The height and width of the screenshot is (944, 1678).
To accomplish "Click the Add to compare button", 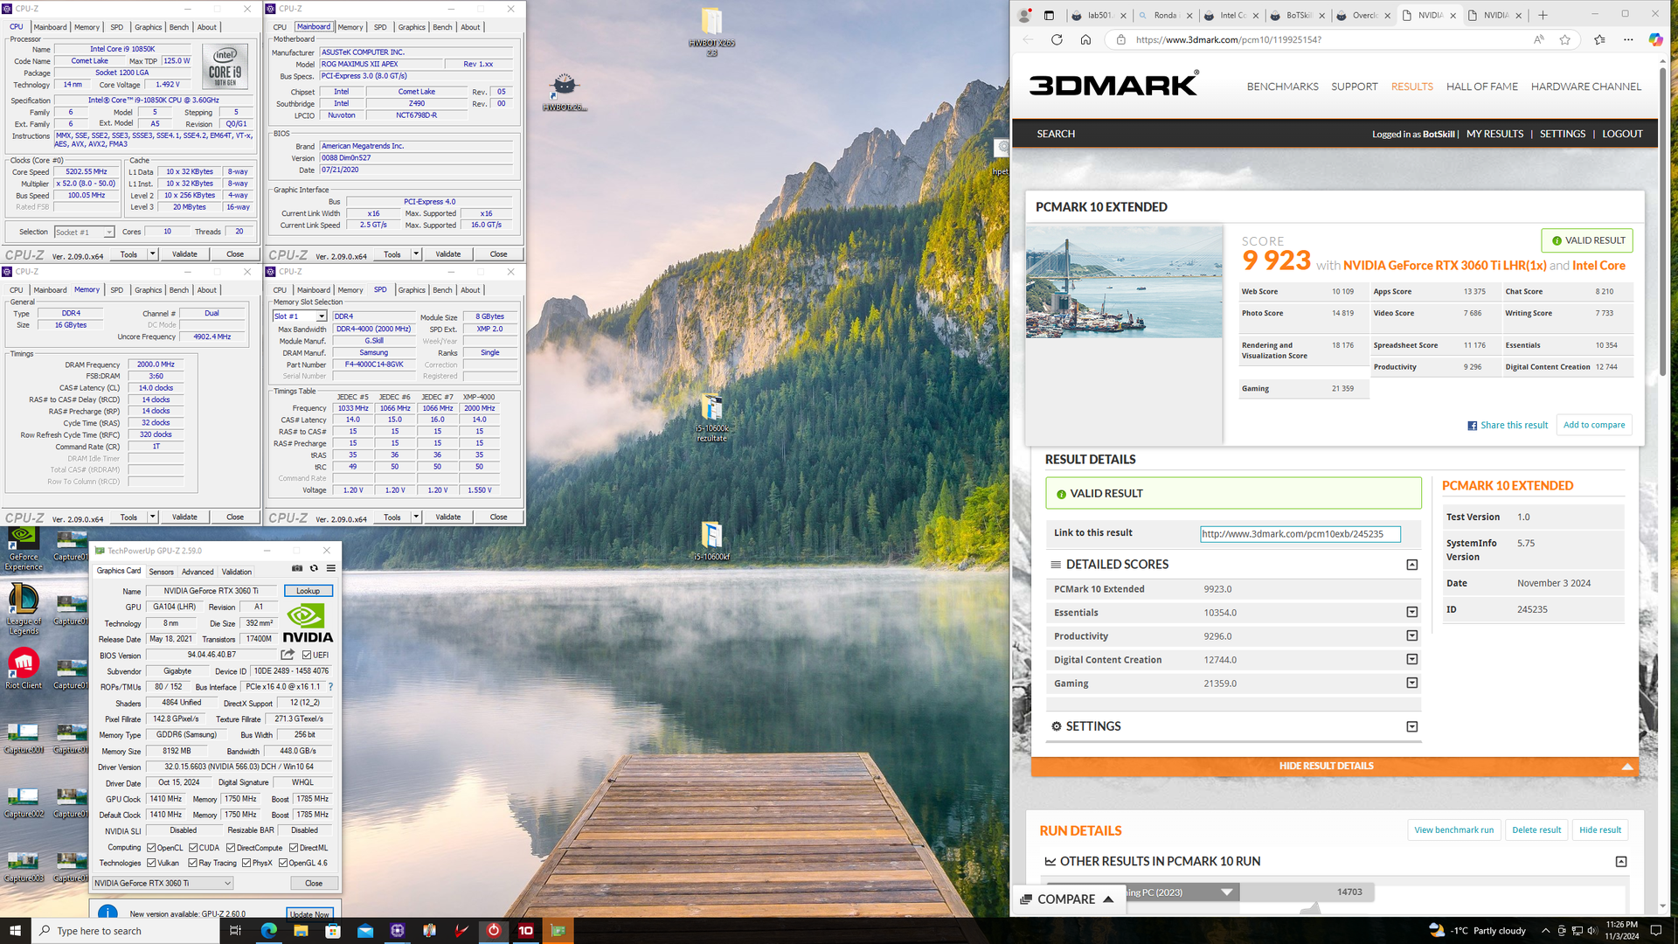I will [x=1594, y=425].
